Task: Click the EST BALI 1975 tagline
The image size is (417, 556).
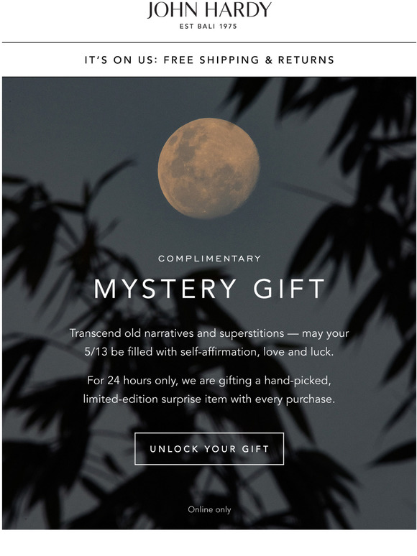Action: click(x=208, y=27)
